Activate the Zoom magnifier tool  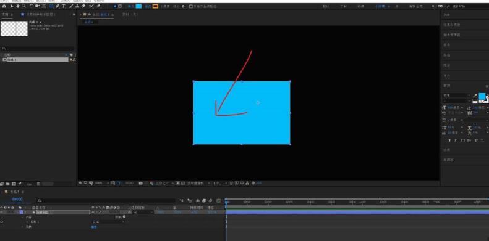[23, 6]
